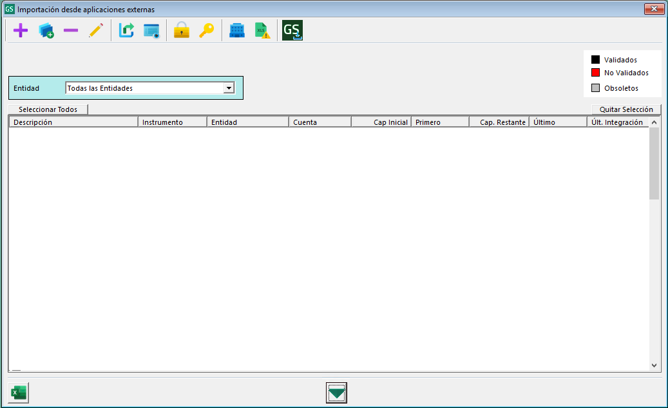Click the yellow padlock lock icon

pyautogui.click(x=182, y=31)
